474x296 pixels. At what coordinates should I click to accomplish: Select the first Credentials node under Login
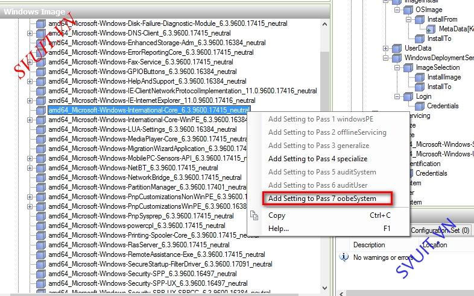click(x=443, y=106)
